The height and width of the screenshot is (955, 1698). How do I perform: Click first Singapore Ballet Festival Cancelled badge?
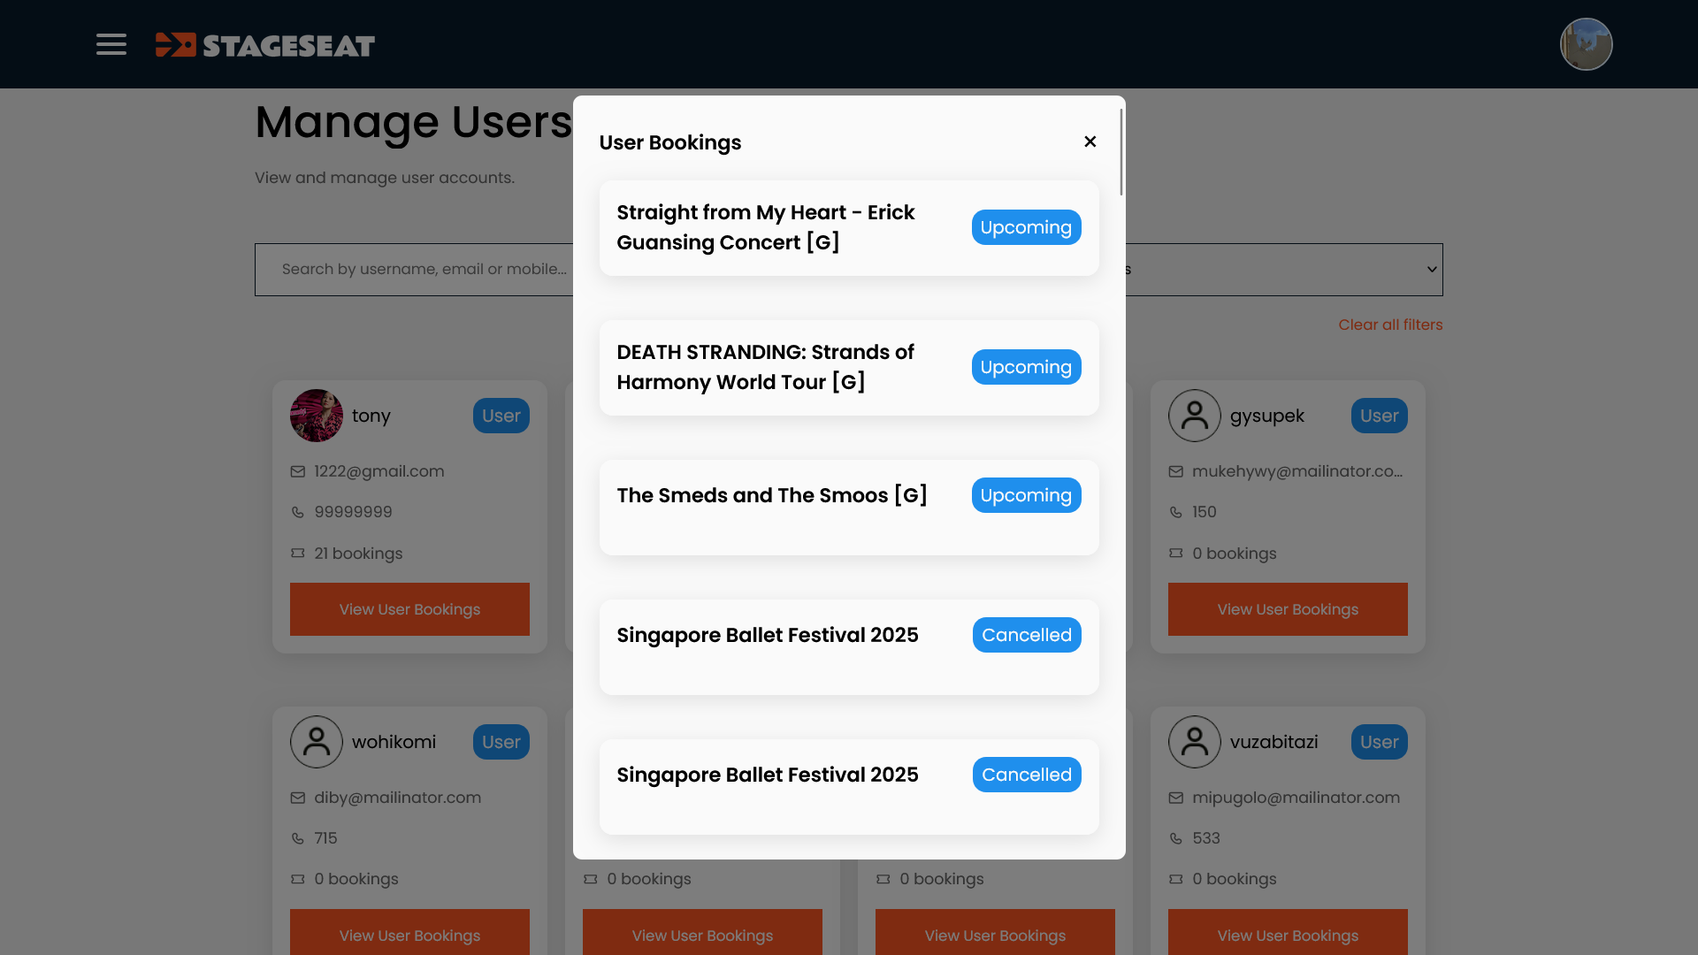[1026, 635]
